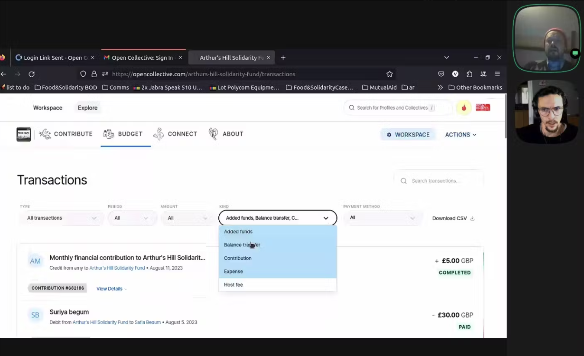The width and height of the screenshot is (584, 356).
Task: Collapse the Kind filter dropdown
Action: tap(278, 218)
